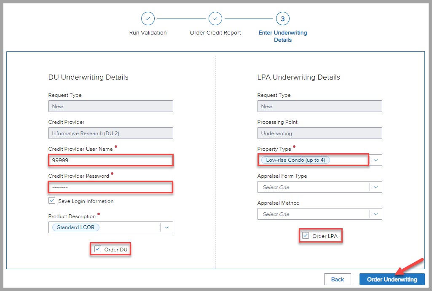The height and width of the screenshot is (291, 432).
Task: Click the DU Request Type field
Action: pyautogui.click(x=110, y=106)
